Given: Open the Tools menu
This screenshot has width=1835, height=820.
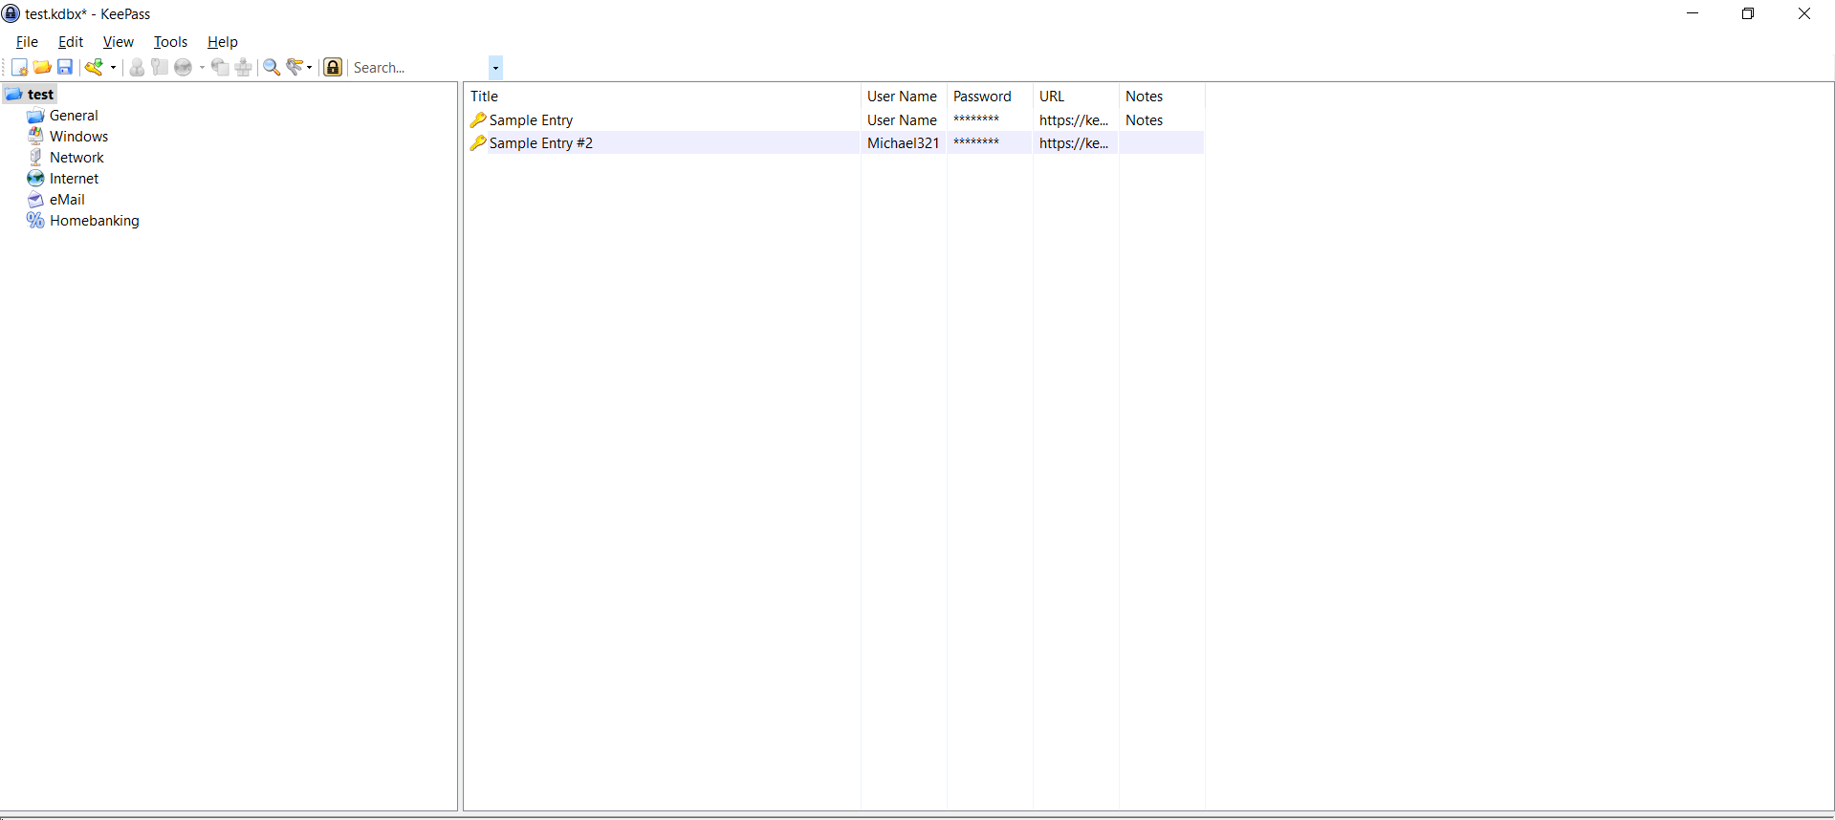Looking at the screenshot, I should coord(170,42).
